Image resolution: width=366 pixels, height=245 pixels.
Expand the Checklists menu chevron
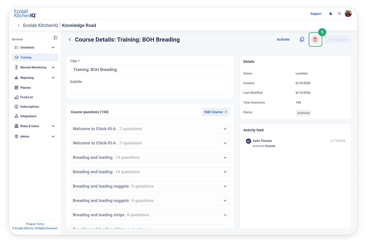coord(53,48)
